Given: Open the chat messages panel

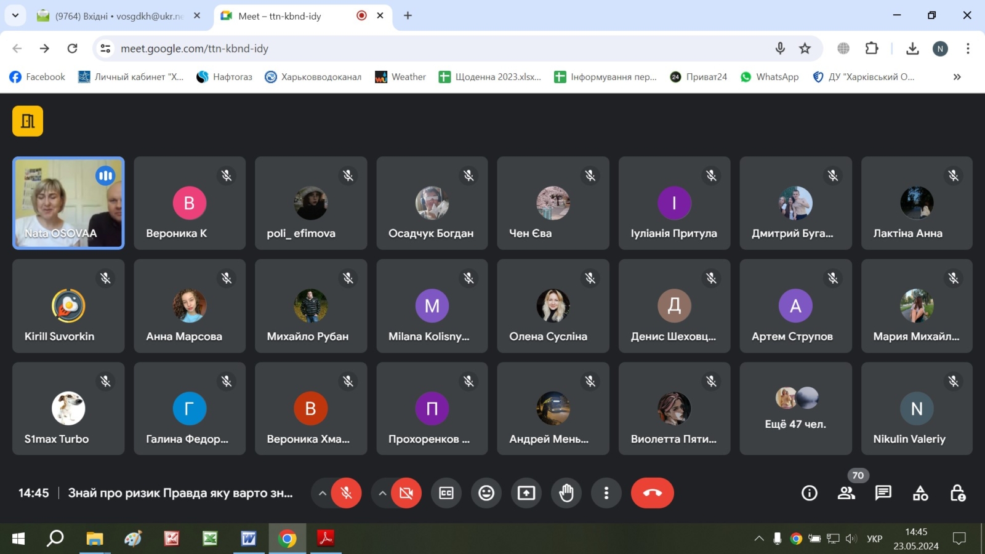Looking at the screenshot, I should [x=883, y=493].
